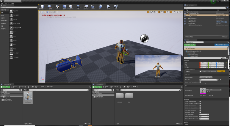Select the Empty Character placement icon
Screen dimensions: 230x126
(x=11, y=15)
